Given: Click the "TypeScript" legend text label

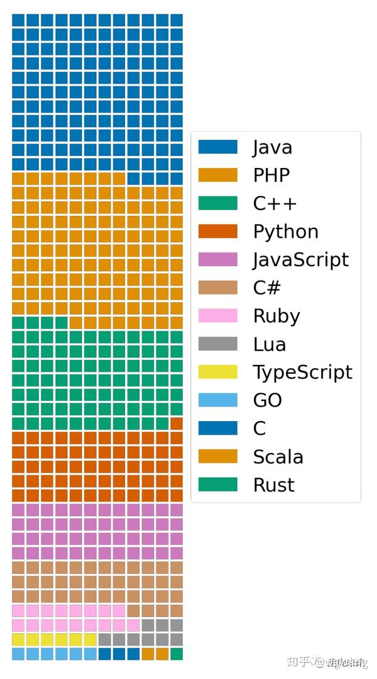Looking at the screenshot, I should [x=302, y=372].
